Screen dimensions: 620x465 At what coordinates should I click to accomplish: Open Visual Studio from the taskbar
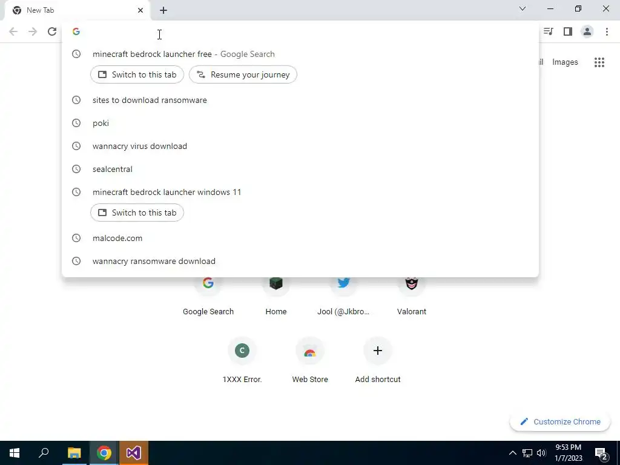pyautogui.click(x=134, y=453)
